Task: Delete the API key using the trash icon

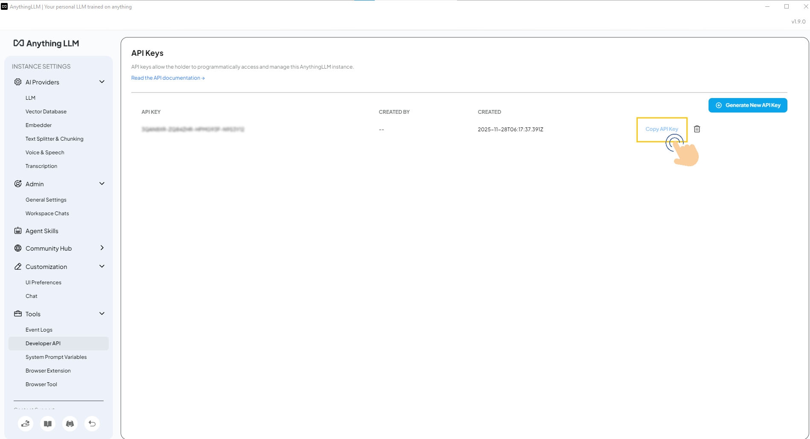Action: (x=697, y=129)
